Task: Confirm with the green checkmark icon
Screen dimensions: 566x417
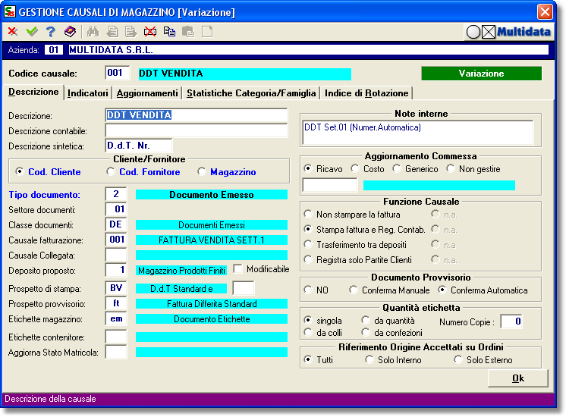Action: point(32,32)
